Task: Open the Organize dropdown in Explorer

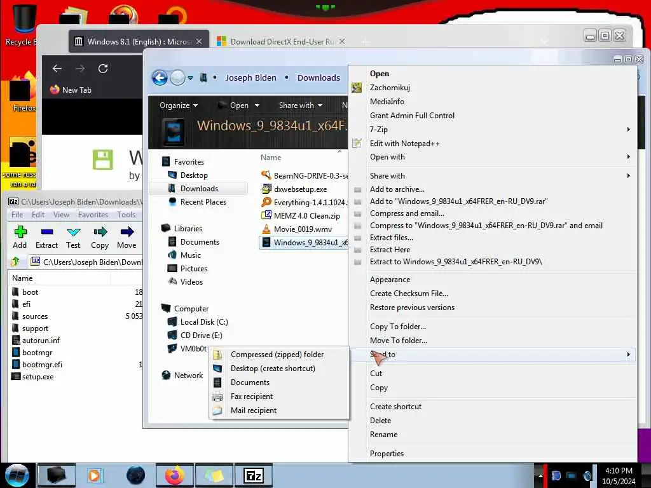Action: coord(179,105)
